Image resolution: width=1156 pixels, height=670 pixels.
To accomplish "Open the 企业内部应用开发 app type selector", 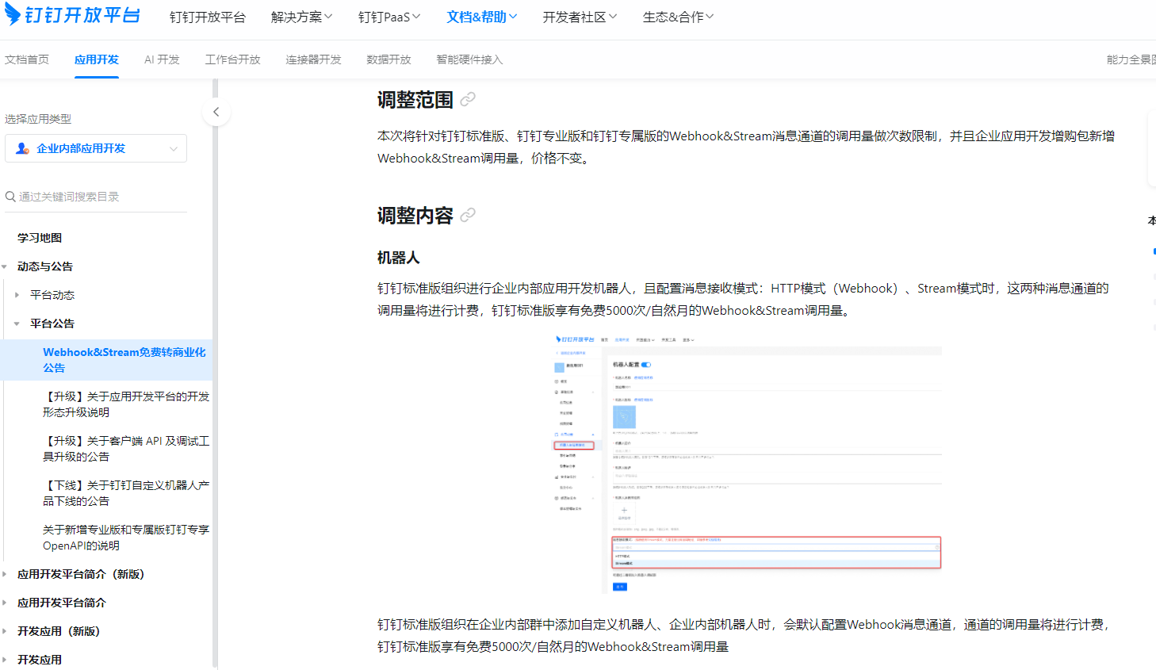I will pos(96,148).
